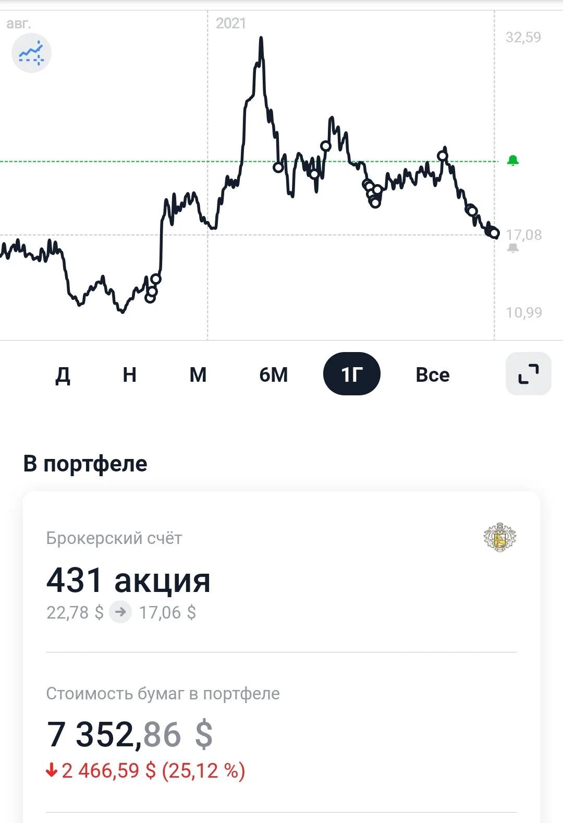Screen dimensions: 563x823
Task: Switch chart to М month range
Action: click(x=198, y=374)
